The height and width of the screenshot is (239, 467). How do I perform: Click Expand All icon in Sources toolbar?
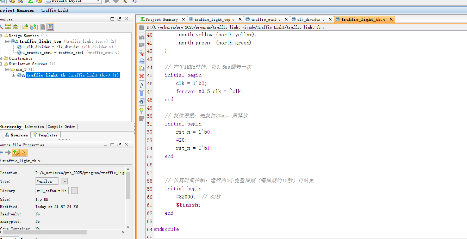tap(15, 27)
